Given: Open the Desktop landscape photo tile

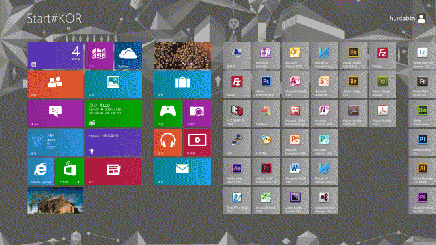Looking at the screenshot, I should tap(55, 200).
